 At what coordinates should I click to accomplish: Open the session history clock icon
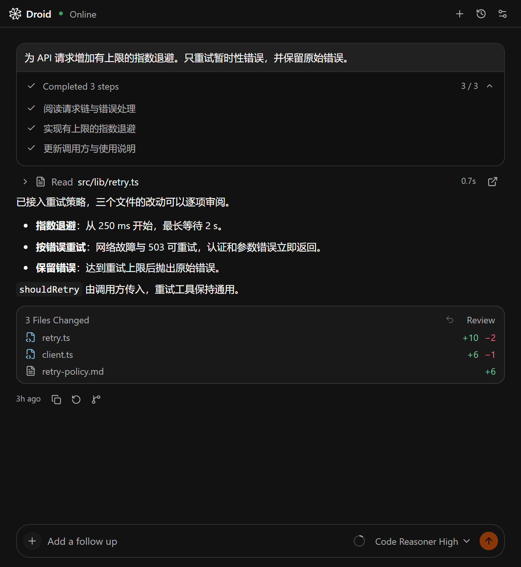481,14
